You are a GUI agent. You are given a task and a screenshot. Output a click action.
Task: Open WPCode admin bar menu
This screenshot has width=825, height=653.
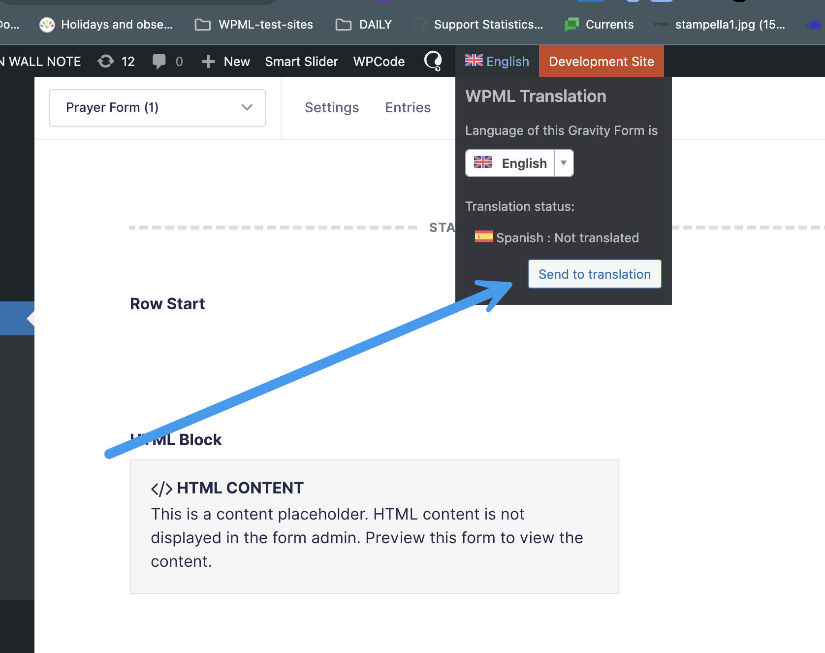[x=379, y=62]
